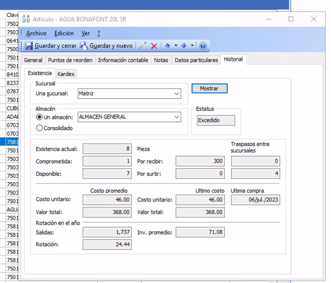Go to previous record with up arrow
The image size is (331, 283).
pyautogui.click(x=168, y=46)
